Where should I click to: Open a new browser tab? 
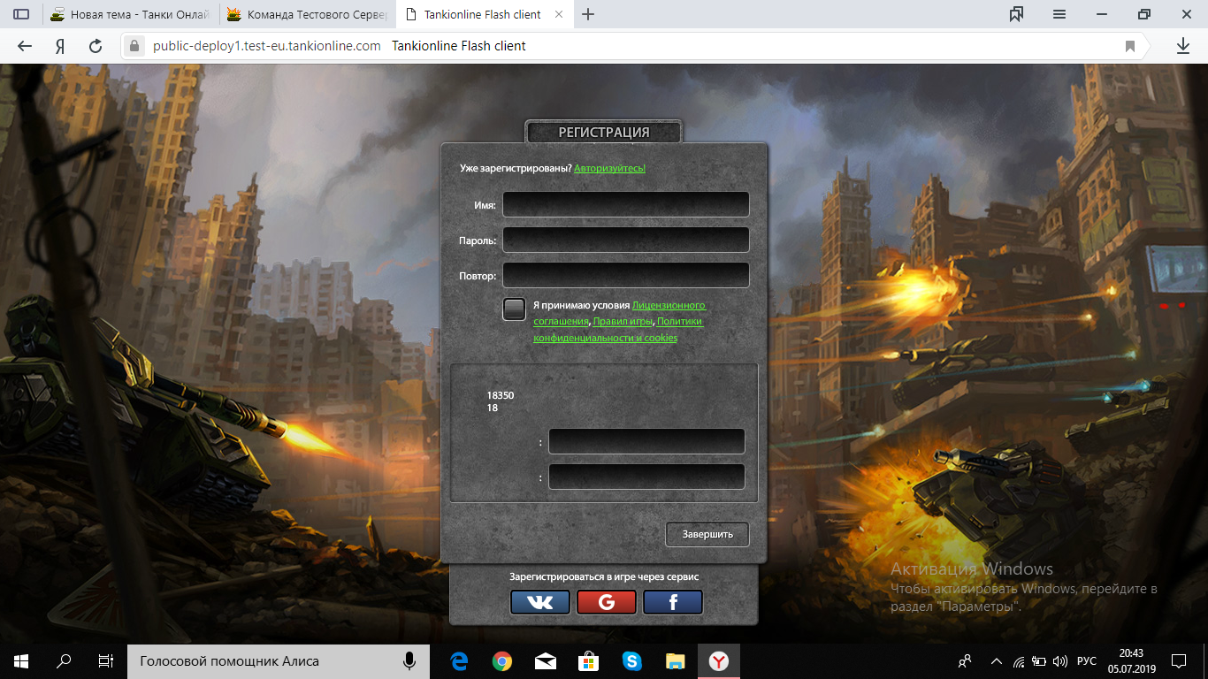click(588, 14)
